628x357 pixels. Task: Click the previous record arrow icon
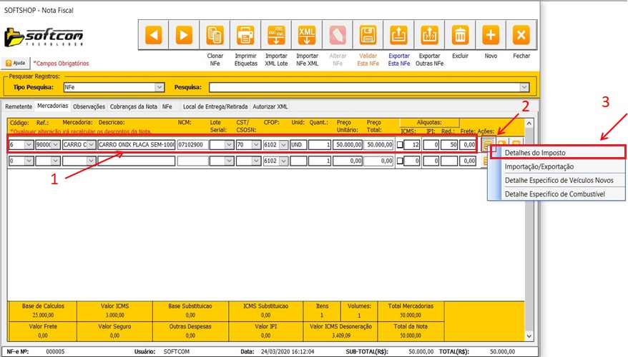click(x=153, y=35)
